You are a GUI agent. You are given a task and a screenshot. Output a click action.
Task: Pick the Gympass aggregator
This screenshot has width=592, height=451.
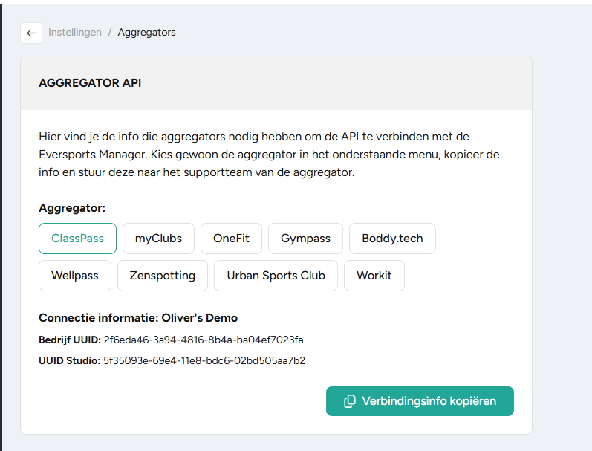point(305,239)
